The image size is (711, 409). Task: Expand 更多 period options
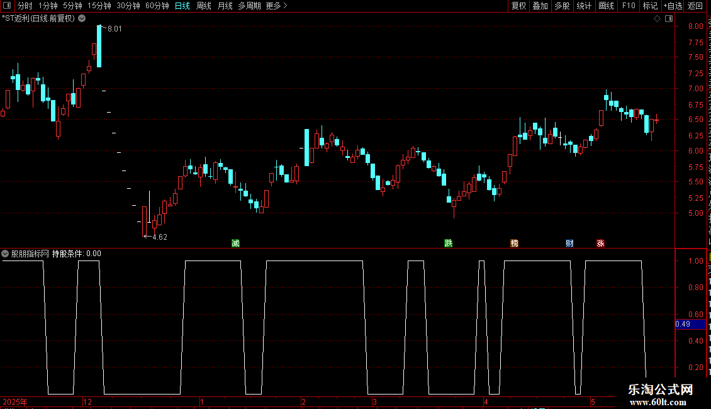[x=277, y=6]
